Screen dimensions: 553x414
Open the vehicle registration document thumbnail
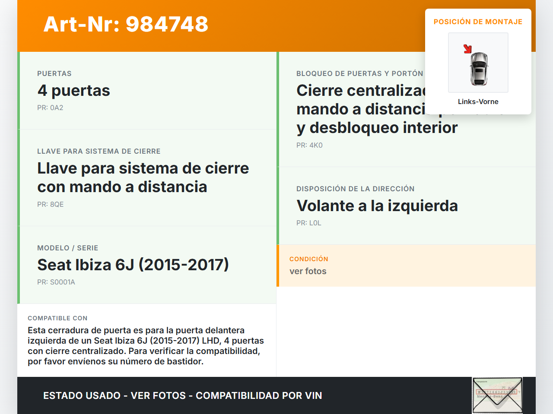pyautogui.click(x=498, y=395)
